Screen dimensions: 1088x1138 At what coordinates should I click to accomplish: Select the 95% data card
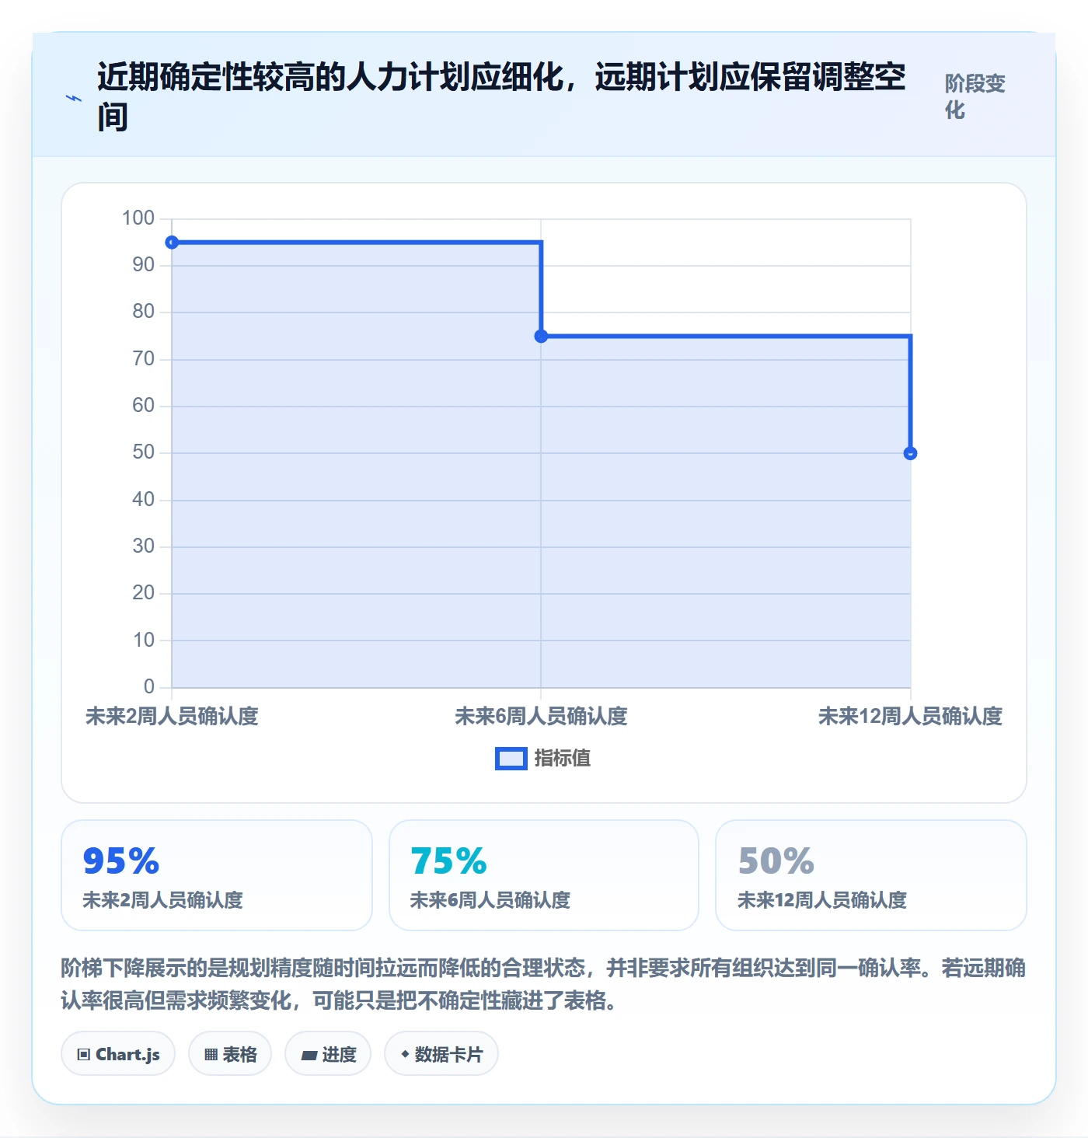click(x=217, y=875)
